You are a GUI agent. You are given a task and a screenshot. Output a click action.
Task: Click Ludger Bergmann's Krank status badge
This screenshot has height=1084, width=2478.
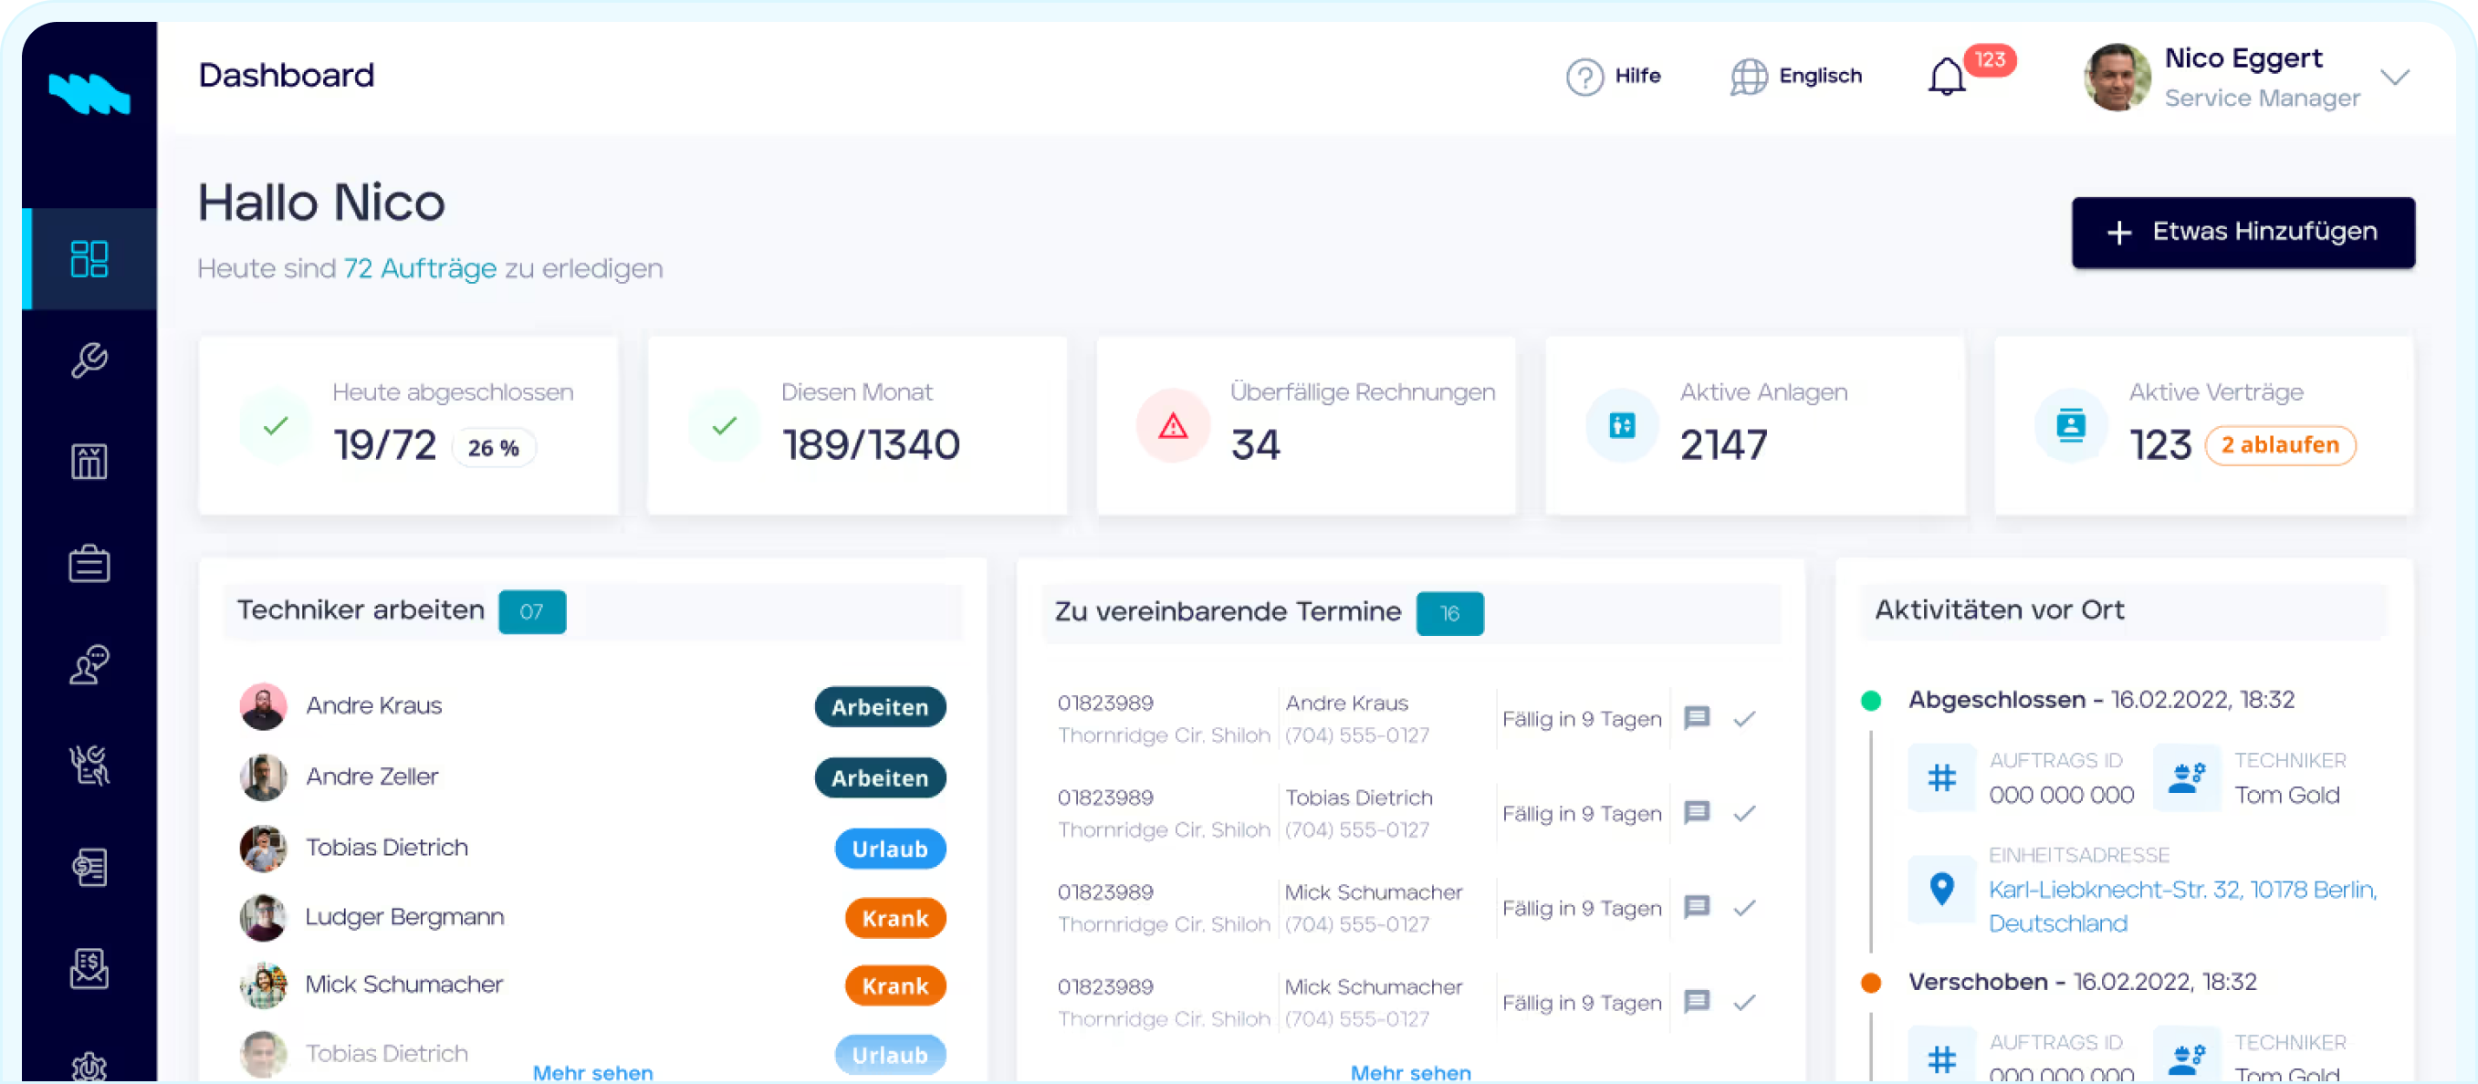tap(894, 919)
